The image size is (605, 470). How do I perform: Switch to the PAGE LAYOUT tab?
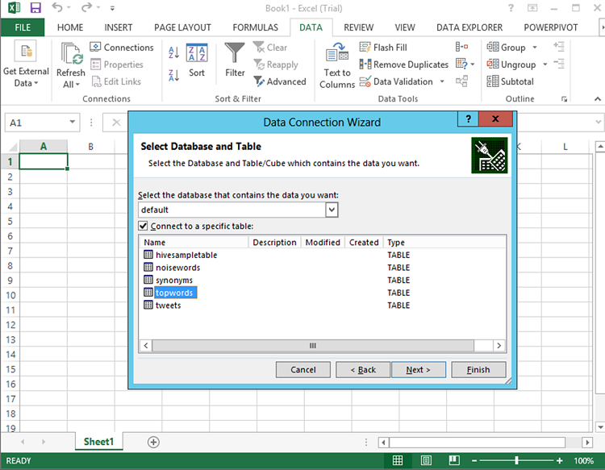[x=182, y=27]
